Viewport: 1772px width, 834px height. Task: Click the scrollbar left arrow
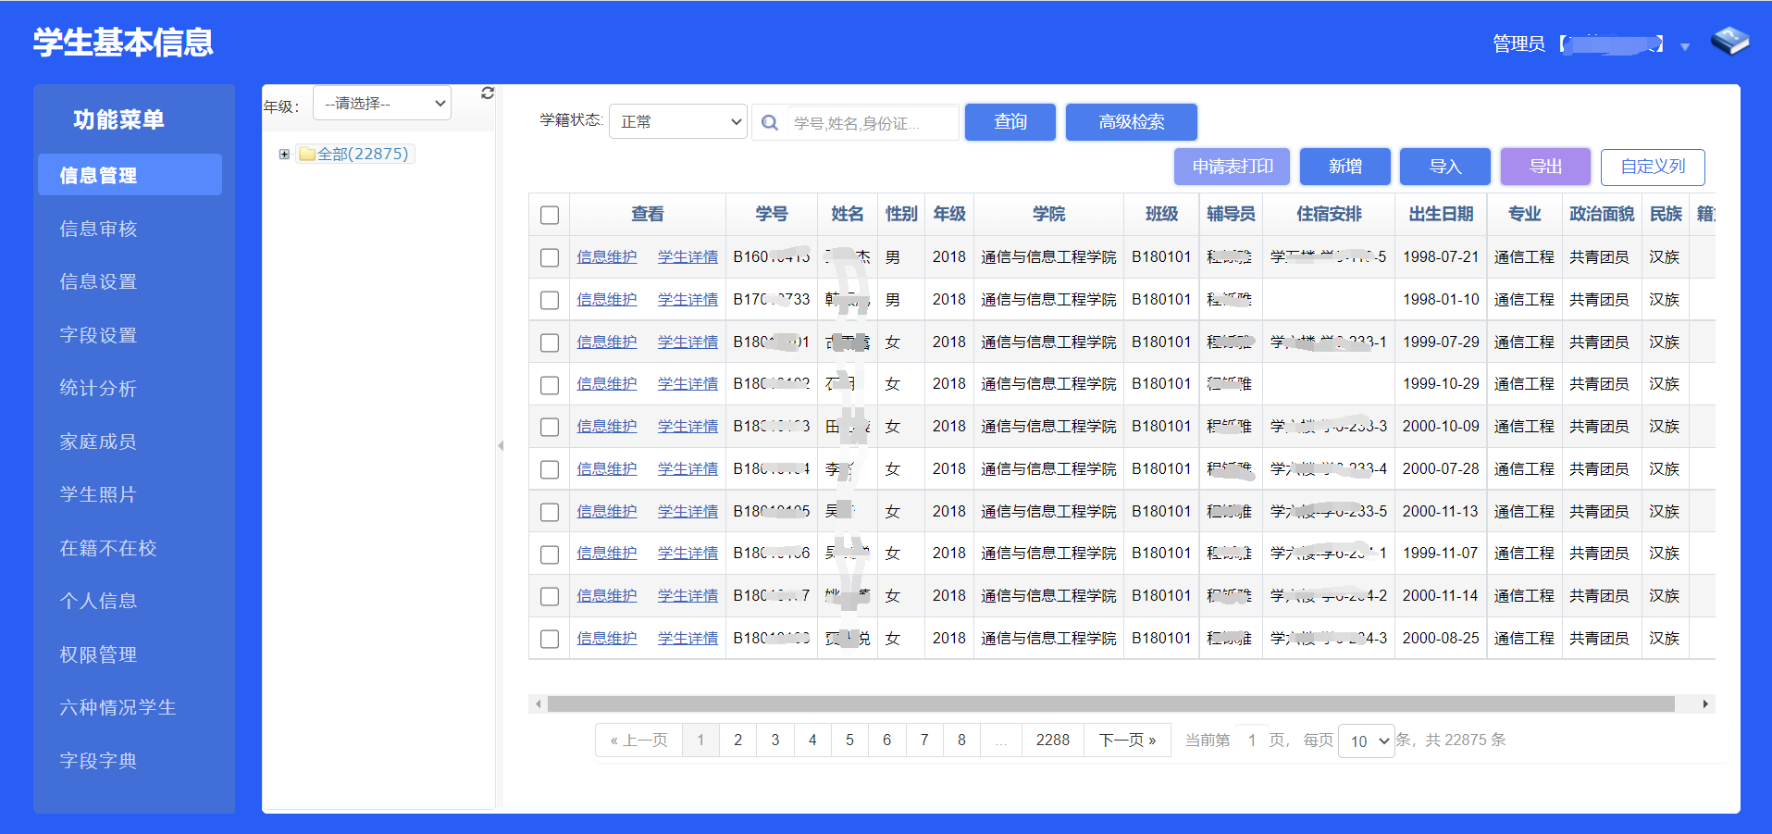coord(538,704)
